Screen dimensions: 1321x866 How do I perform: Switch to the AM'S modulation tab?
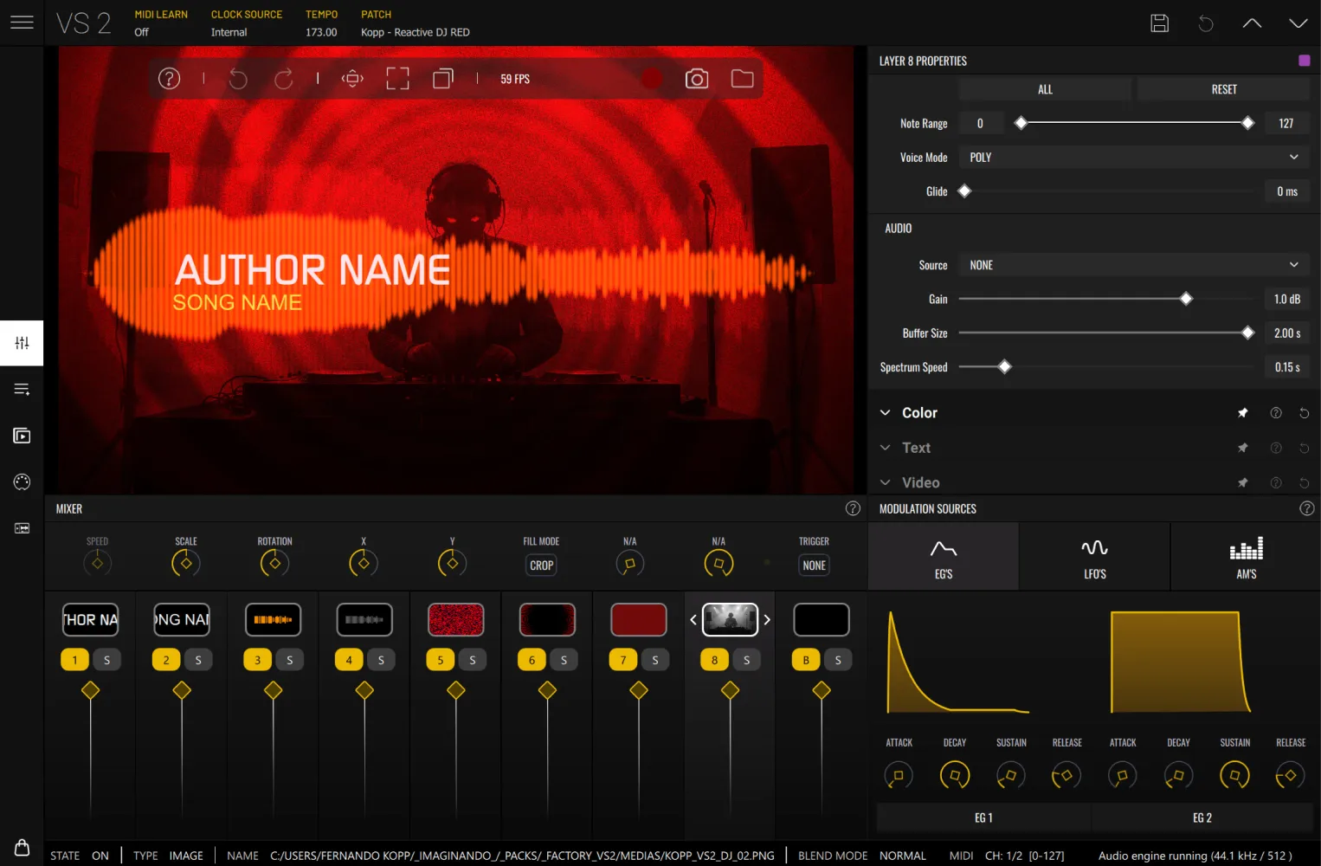[1246, 556]
